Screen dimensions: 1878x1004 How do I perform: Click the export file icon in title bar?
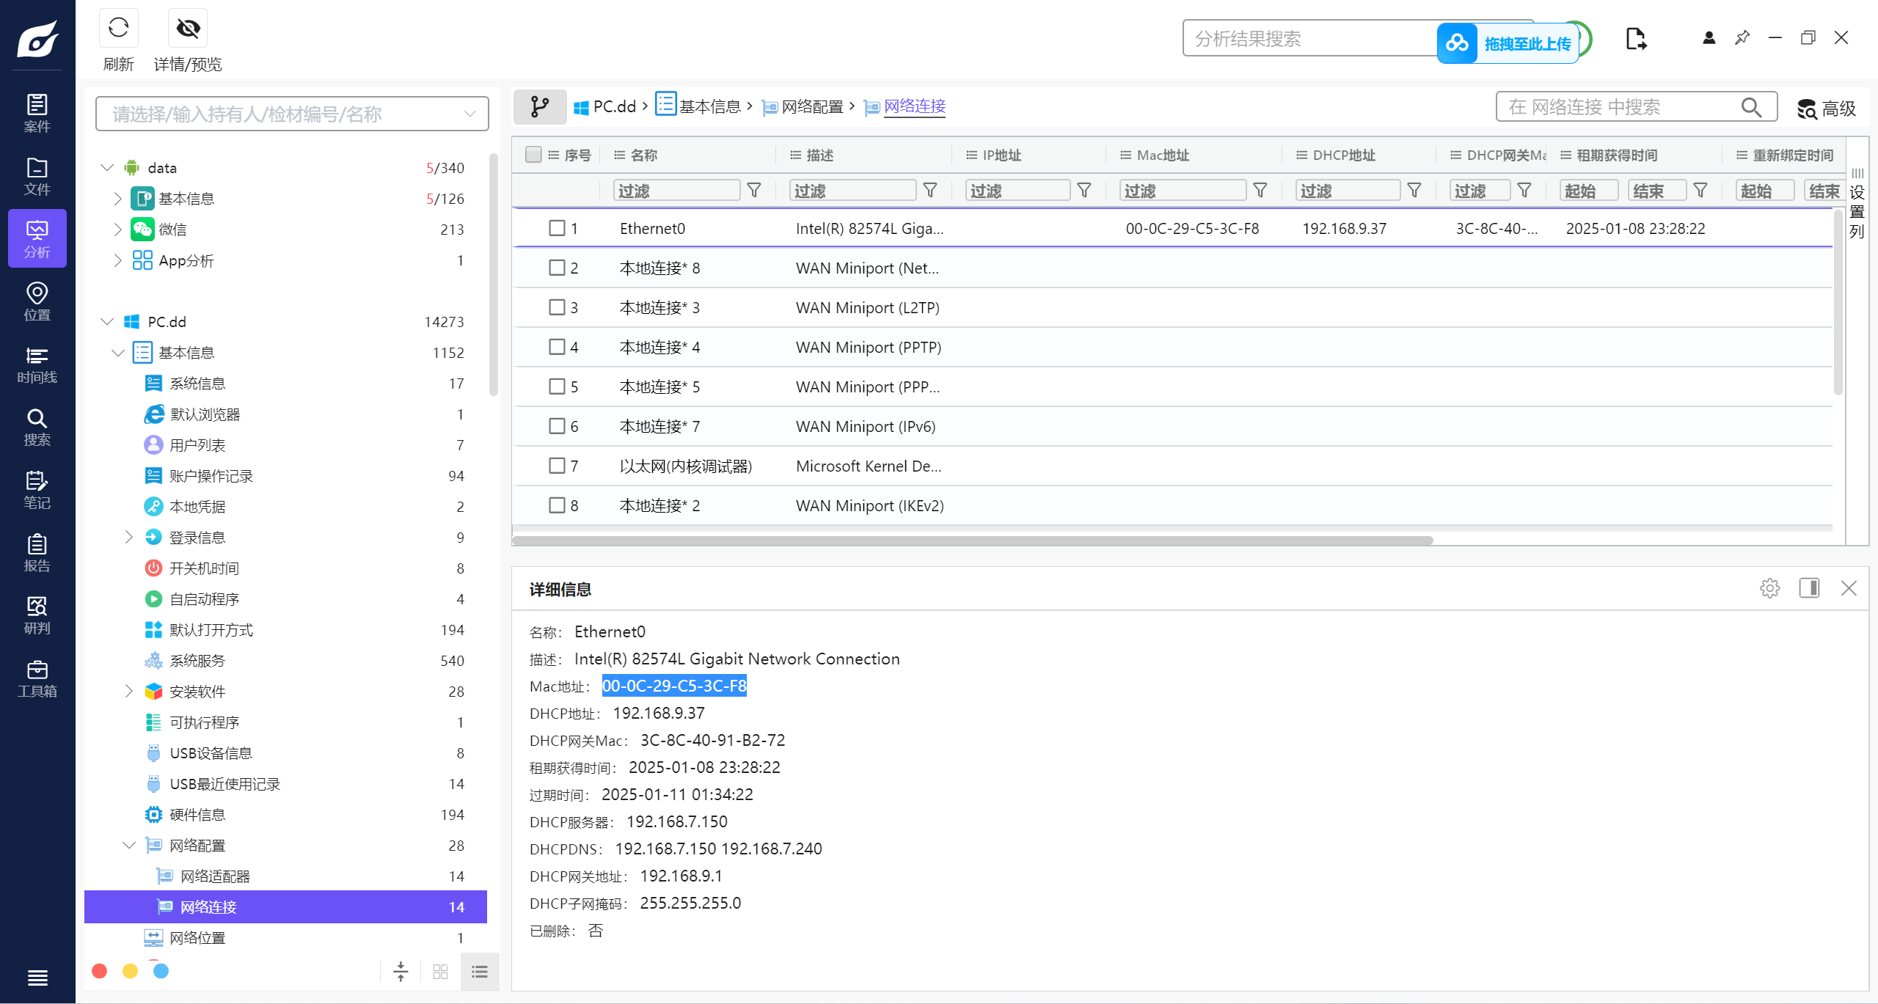tap(1635, 38)
